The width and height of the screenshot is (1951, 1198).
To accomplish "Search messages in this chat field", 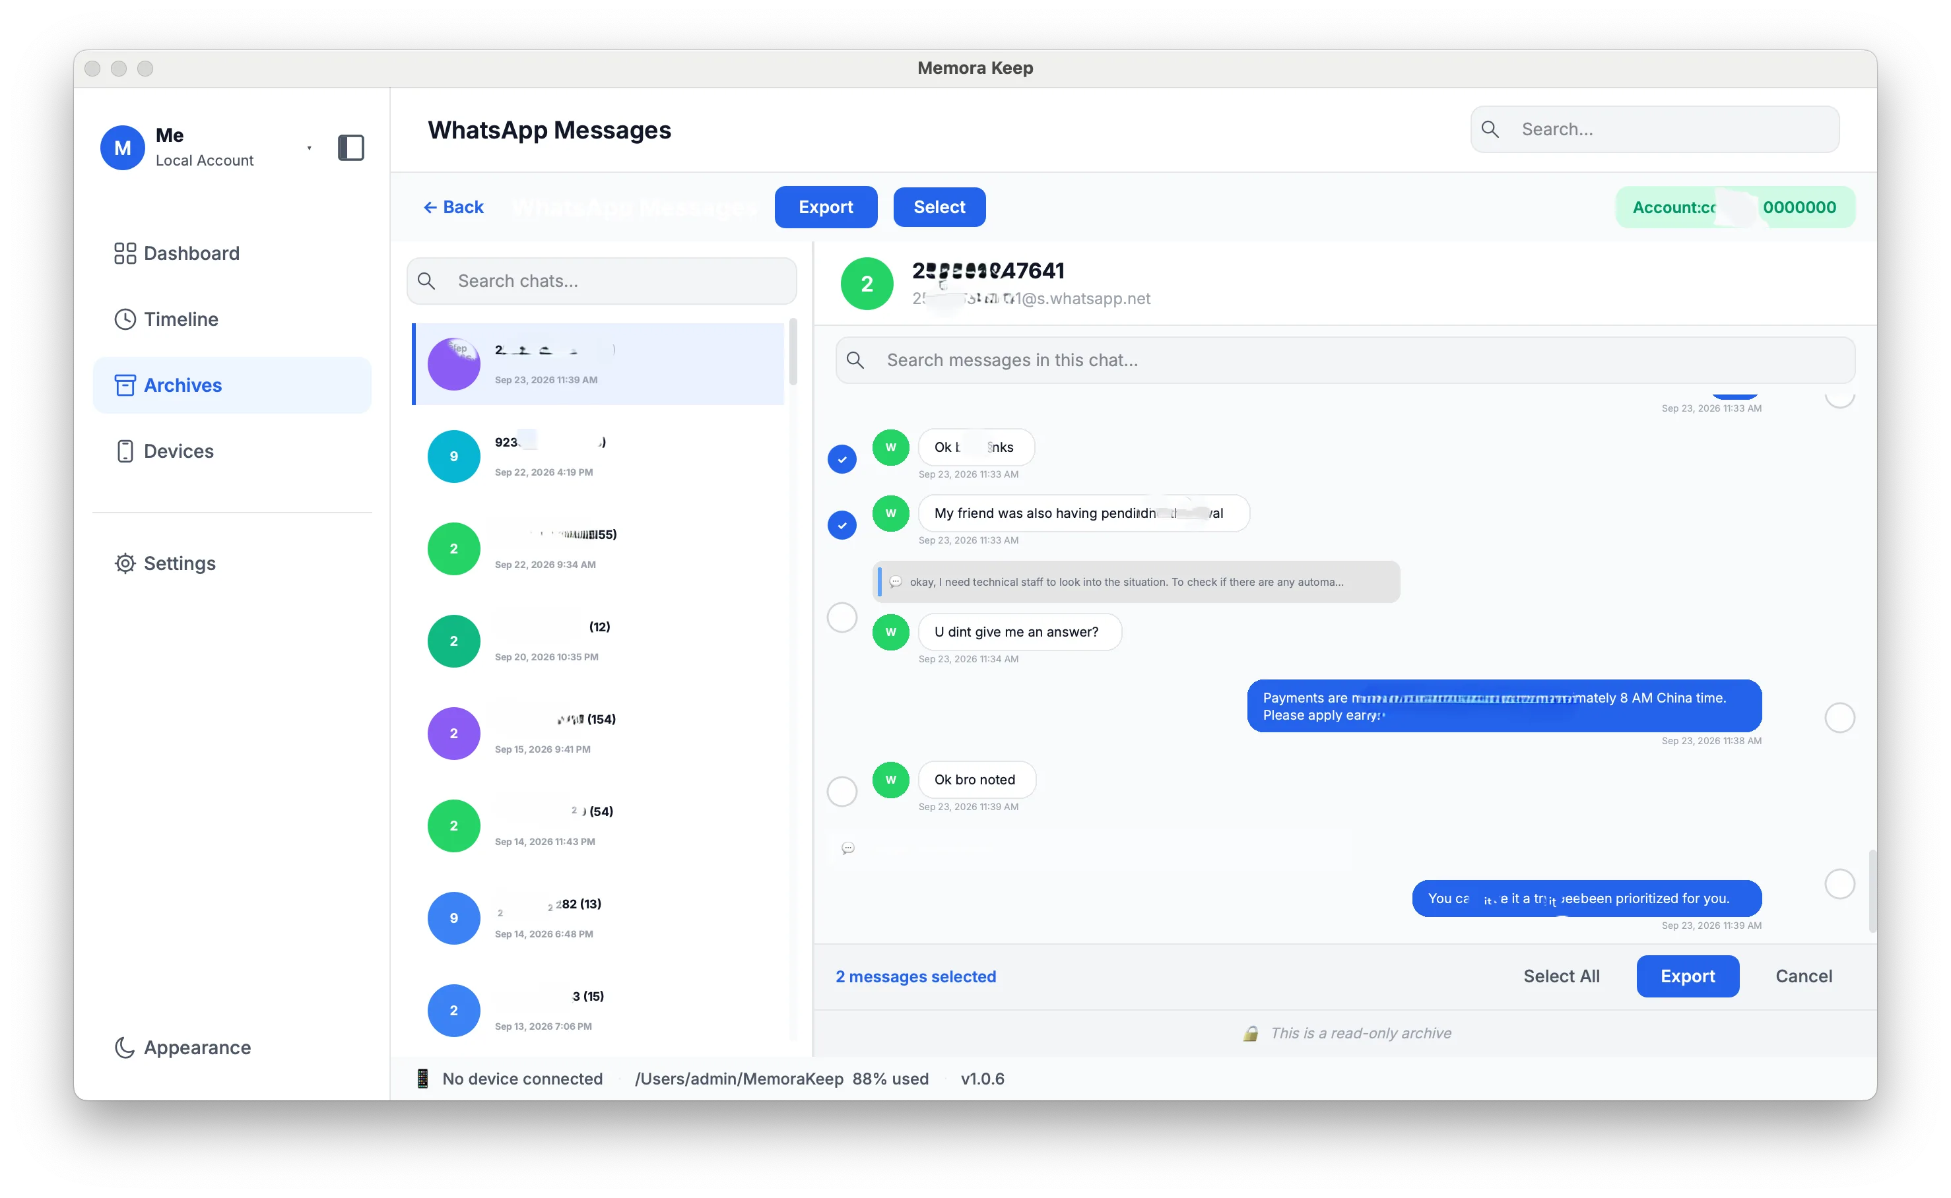I will pos(1345,360).
